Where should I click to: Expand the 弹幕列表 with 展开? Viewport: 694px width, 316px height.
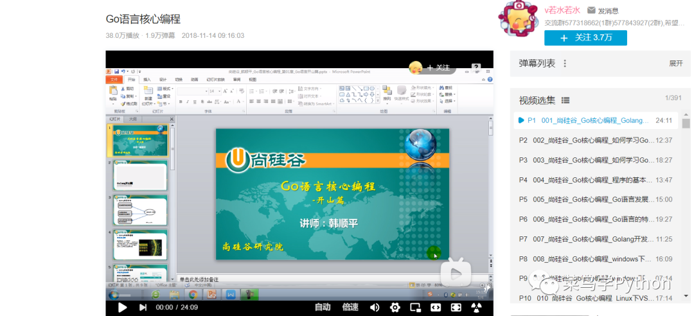pyautogui.click(x=676, y=64)
